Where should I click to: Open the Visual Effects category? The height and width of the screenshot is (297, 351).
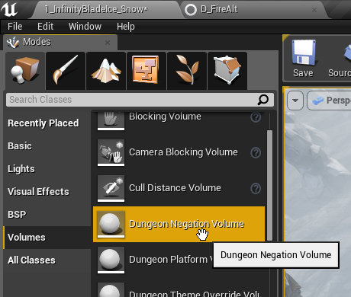(x=38, y=192)
